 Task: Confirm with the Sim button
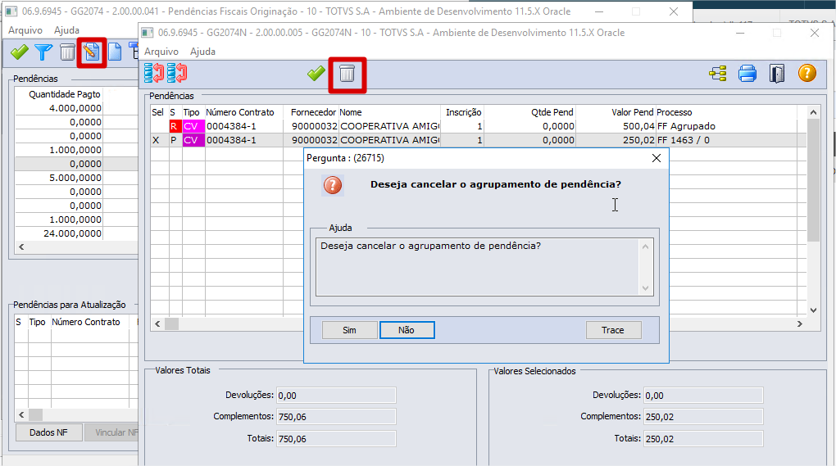coord(349,330)
